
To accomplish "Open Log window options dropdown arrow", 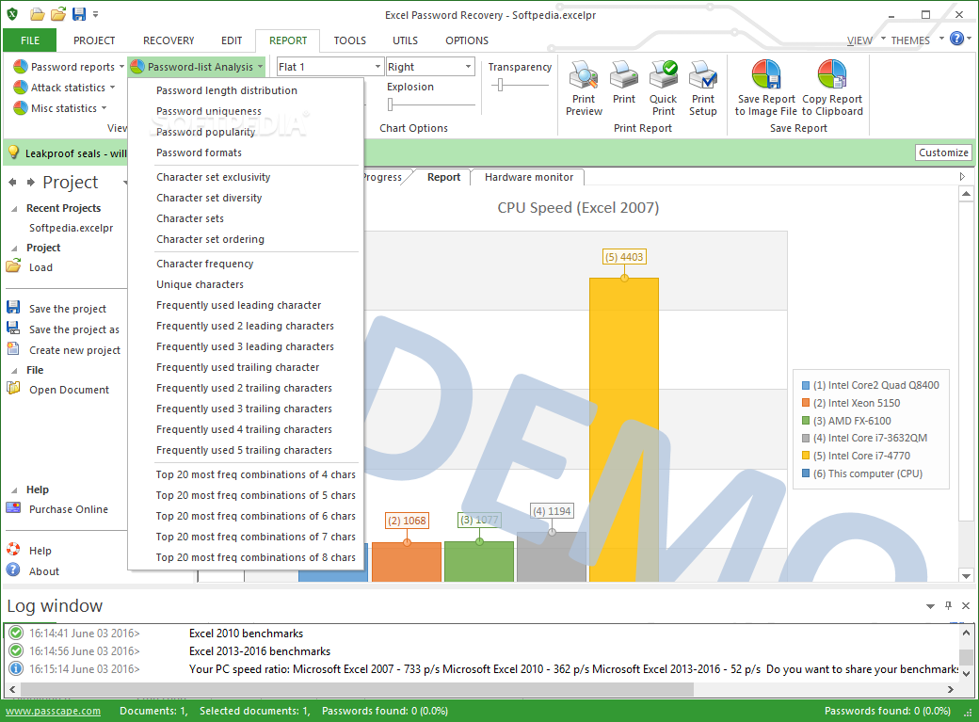I will (x=930, y=606).
